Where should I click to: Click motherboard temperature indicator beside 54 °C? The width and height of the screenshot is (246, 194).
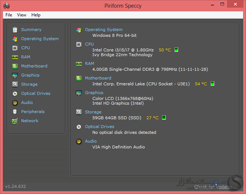coord(212,84)
